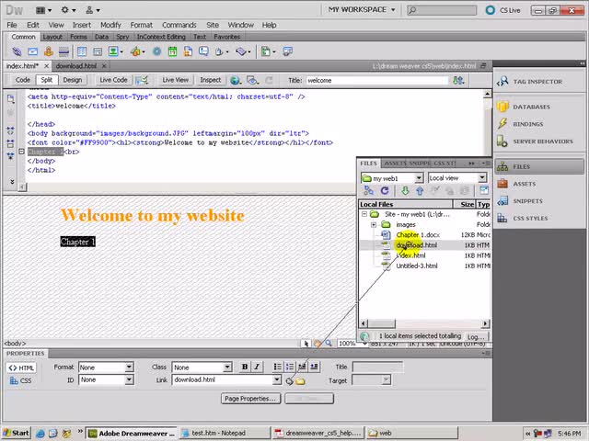Open the CSS Styles panel in sidebar
Image resolution: width=589 pixels, height=441 pixels.
pyautogui.click(x=530, y=219)
